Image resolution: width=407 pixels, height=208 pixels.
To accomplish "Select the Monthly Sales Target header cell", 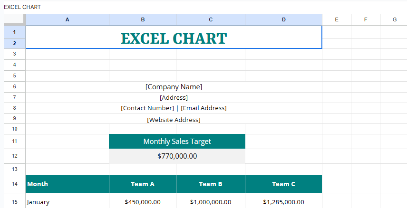I will 177,142.
